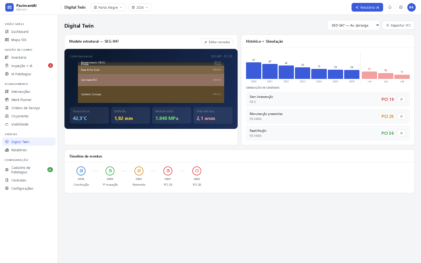Click the 2026 bar with value 28
Viewport: 421px width, 263px height.
pyautogui.click(x=352, y=74)
